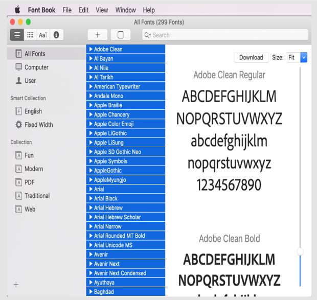Click the English smart collection icon
The image size is (317, 300).
[x=18, y=111]
